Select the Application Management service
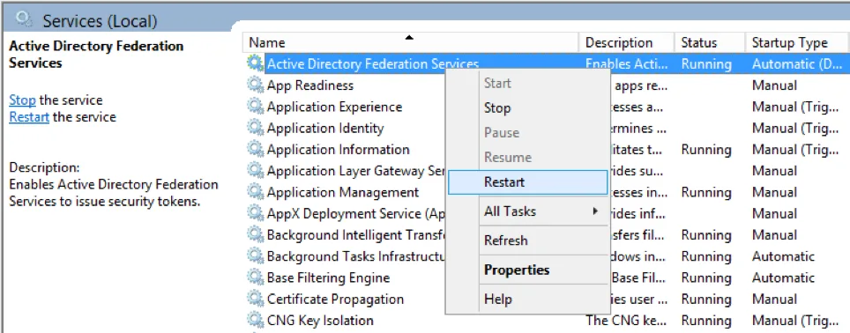The height and width of the screenshot is (333, 850). point(343,192)
